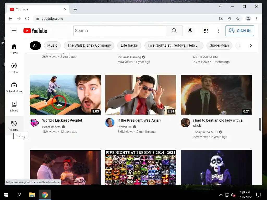Screen dimensions: 267x200
Task: Click in the YouTube search field
Action: 120,31
